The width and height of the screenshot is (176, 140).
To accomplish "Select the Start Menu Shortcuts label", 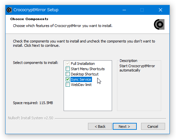I will (x=88, y=69).
